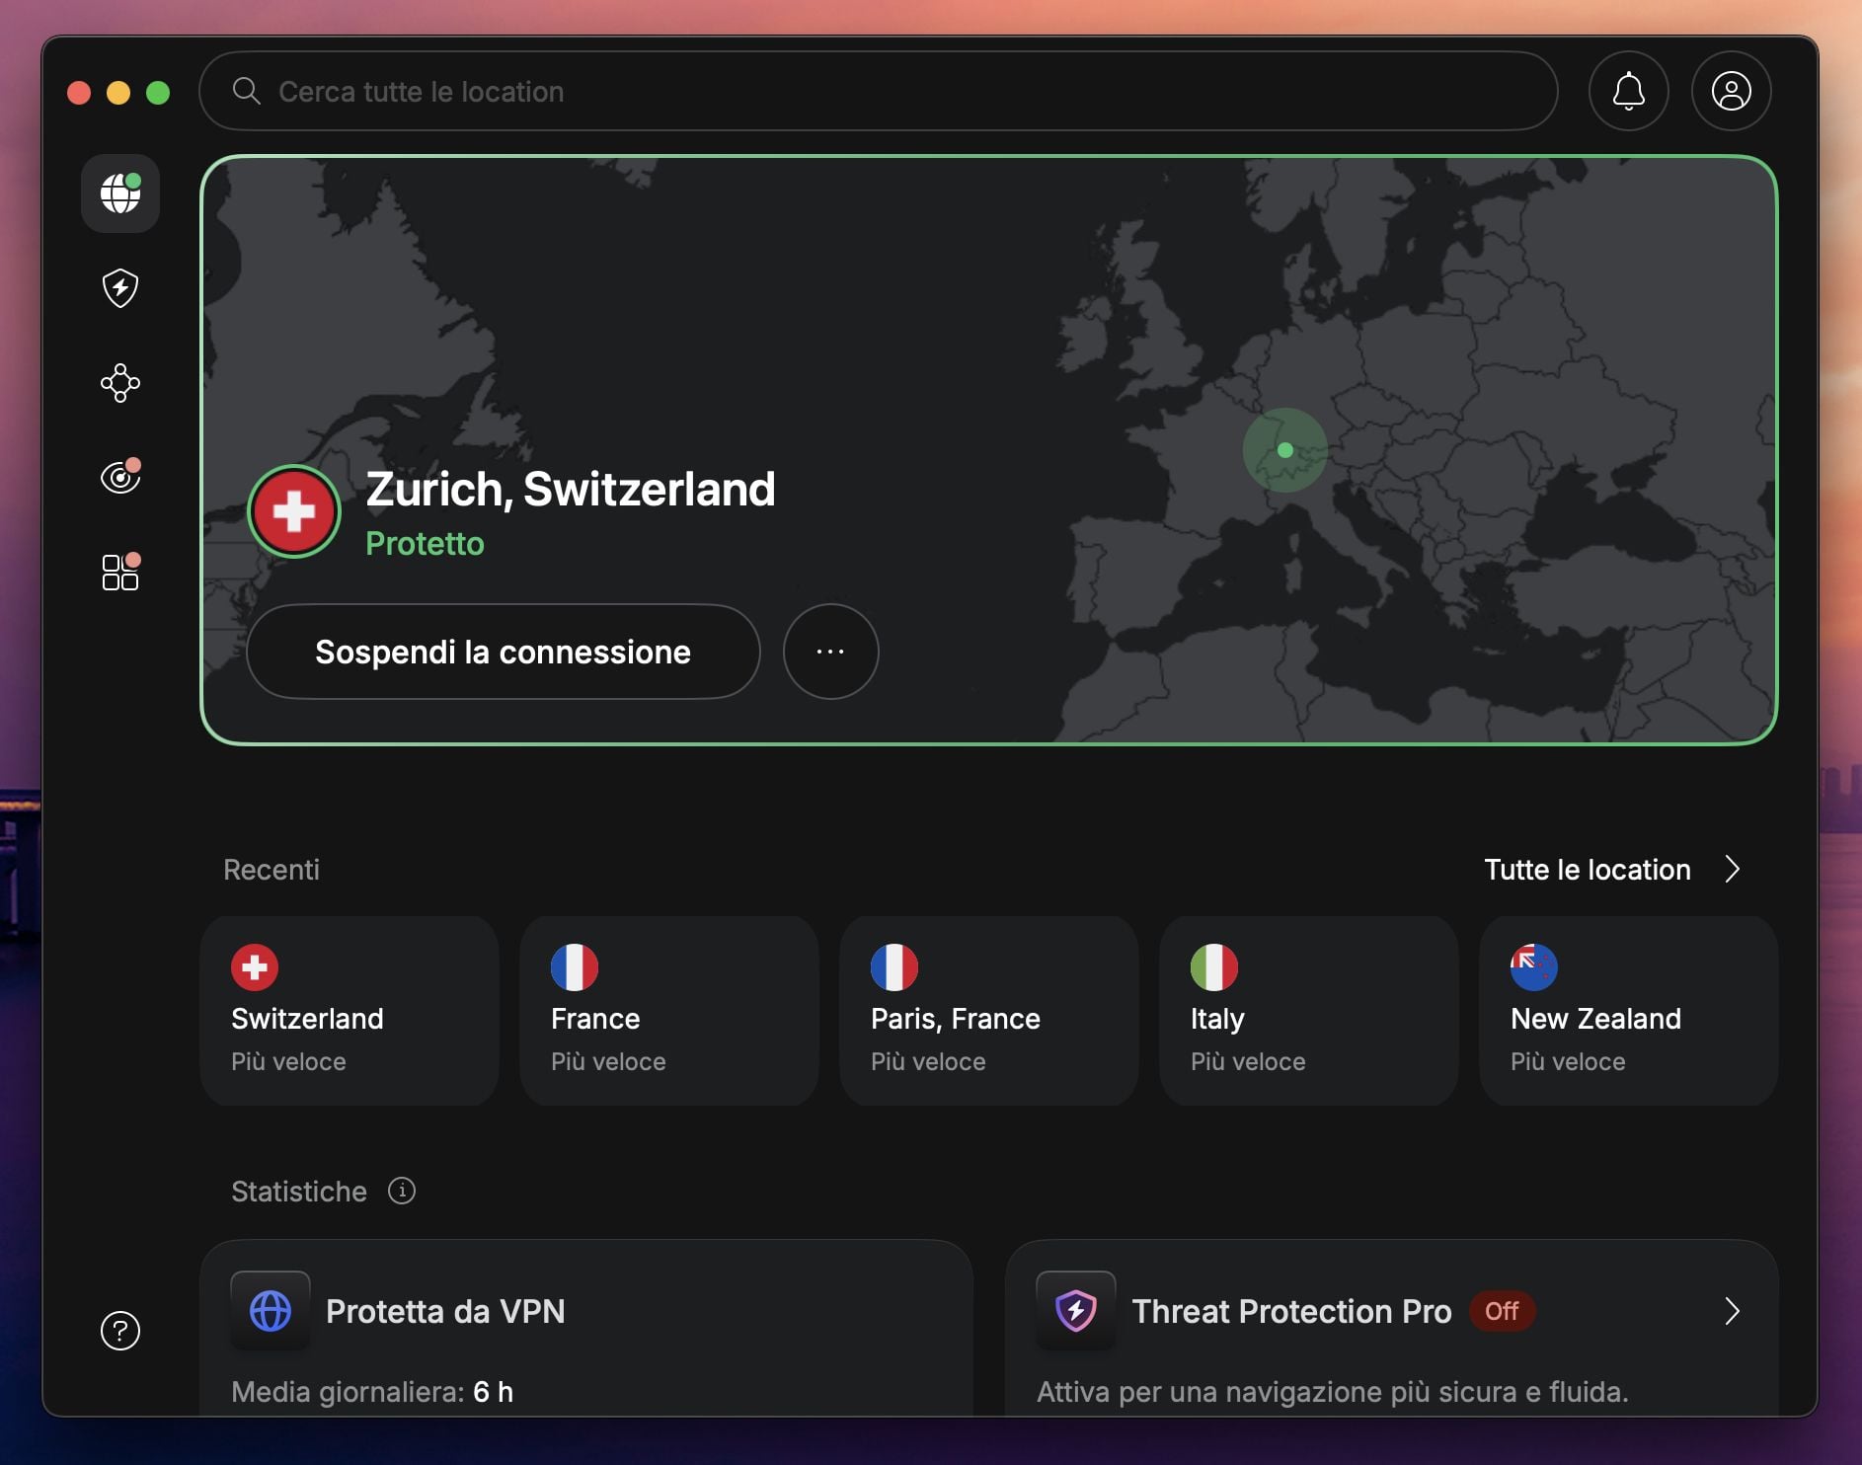Image resolution: width=1862 pixels, height=1465 pixels.
Task: Click the large Swiss flag connection icon
Action: point(294,511)
